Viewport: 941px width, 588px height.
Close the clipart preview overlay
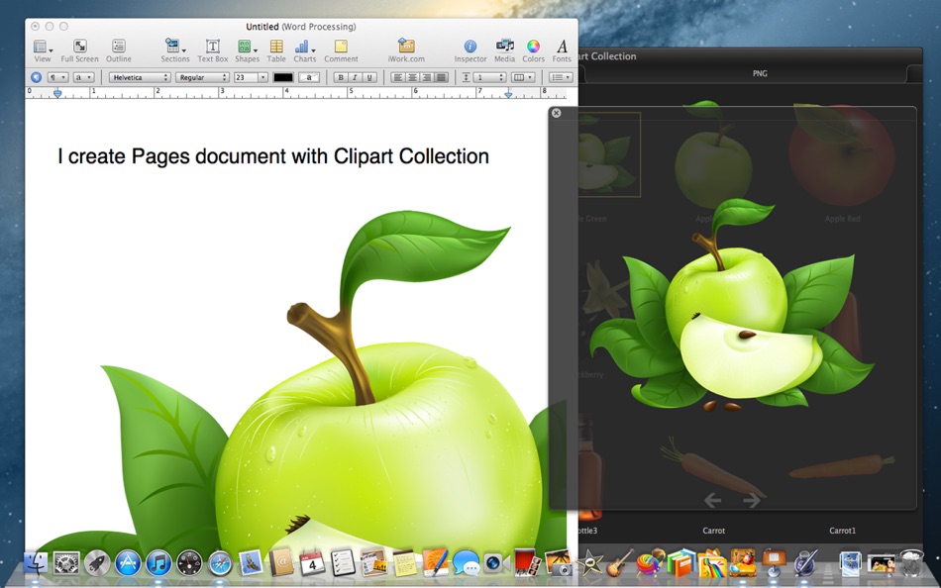pyautogui.click(x=557, y=113)
